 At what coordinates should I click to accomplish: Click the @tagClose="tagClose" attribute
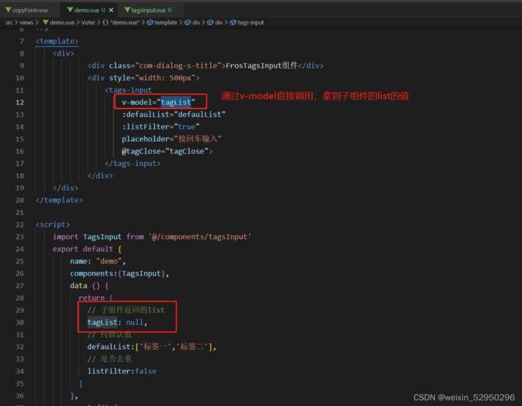point(167,152)
